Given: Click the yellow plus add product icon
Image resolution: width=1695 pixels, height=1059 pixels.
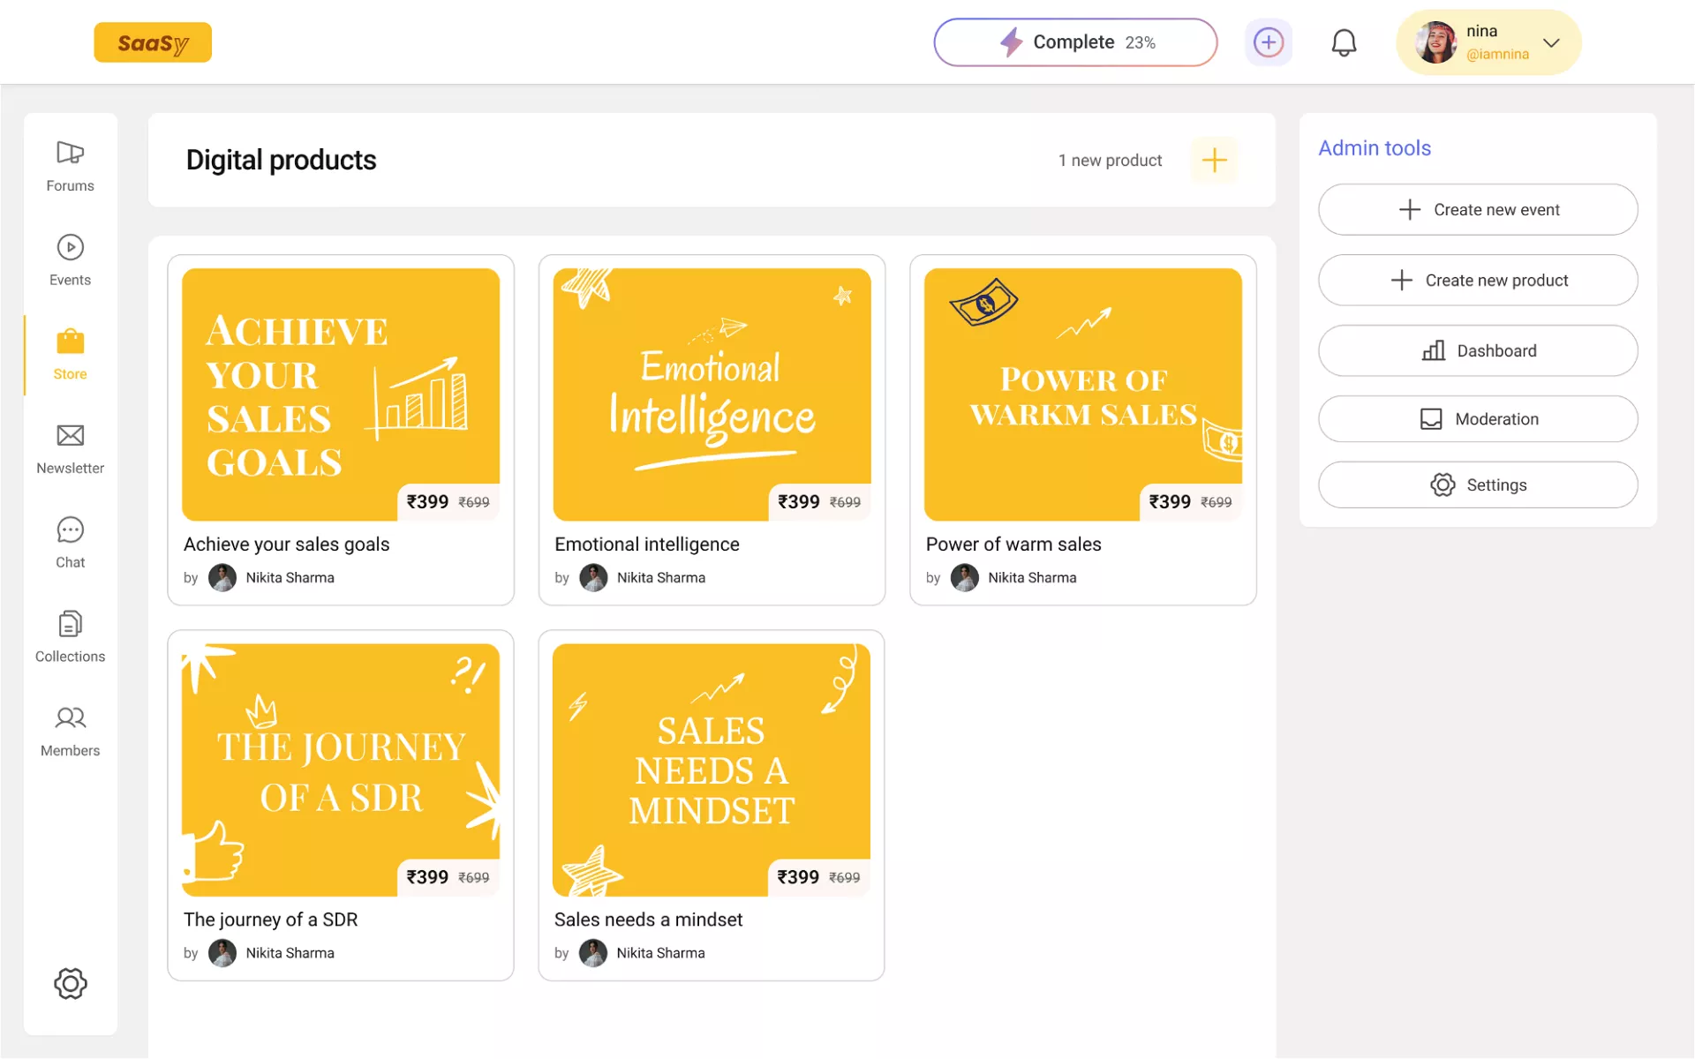Looking at the screenshot, I should [x=1214, y=160].
